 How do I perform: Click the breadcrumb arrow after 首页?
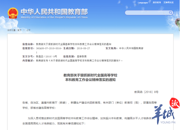click(x=24, y=30)
